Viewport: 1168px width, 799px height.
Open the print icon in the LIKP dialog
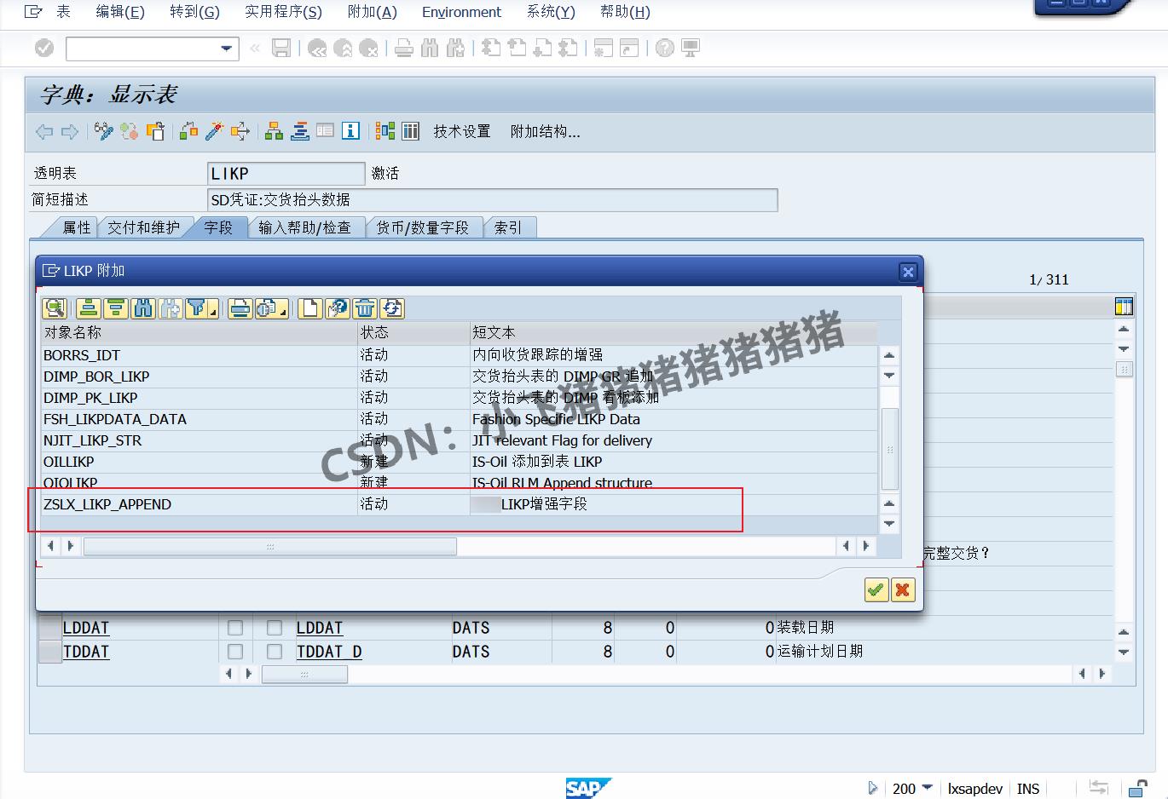(239, 308)
